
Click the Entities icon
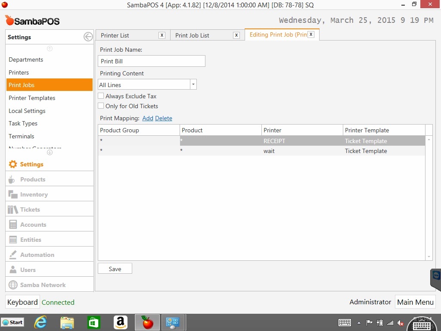point(13,240)
